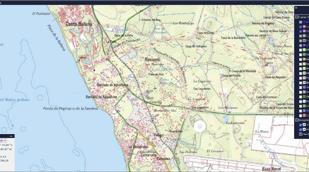Click the Rincones map label
Image resolution: width=309 pixels, height=172 pixels.
pyautogui.click(x=152, y=59)
